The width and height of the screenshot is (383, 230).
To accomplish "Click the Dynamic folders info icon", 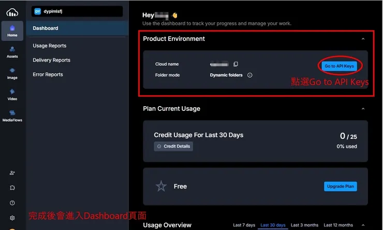I will (249, 75).
